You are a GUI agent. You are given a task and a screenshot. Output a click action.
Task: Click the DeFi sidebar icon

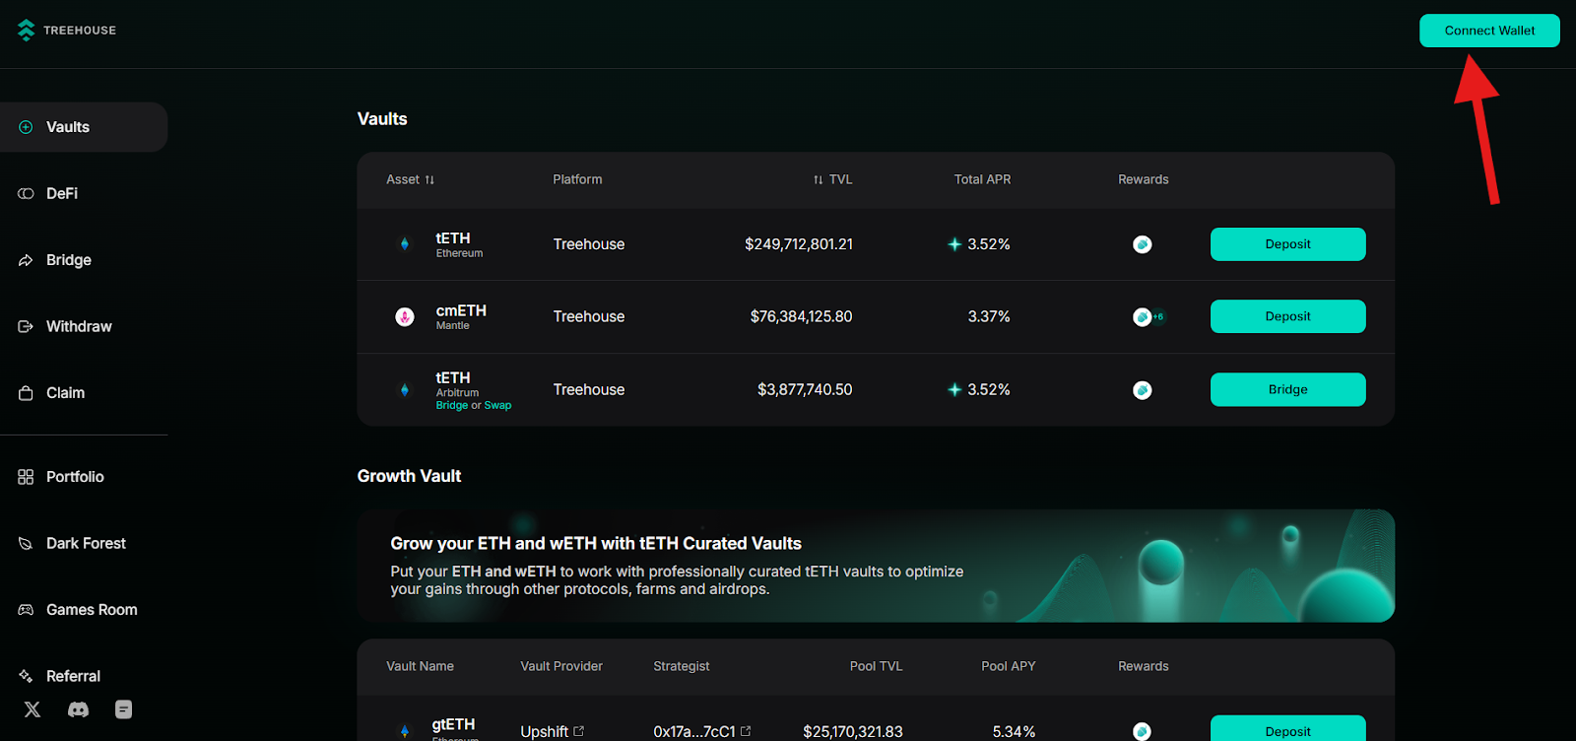click(26, 193)
